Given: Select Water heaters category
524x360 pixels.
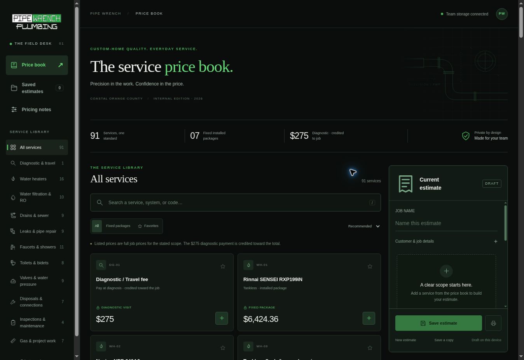Looking at the screenshot, I should coord(37,179).
